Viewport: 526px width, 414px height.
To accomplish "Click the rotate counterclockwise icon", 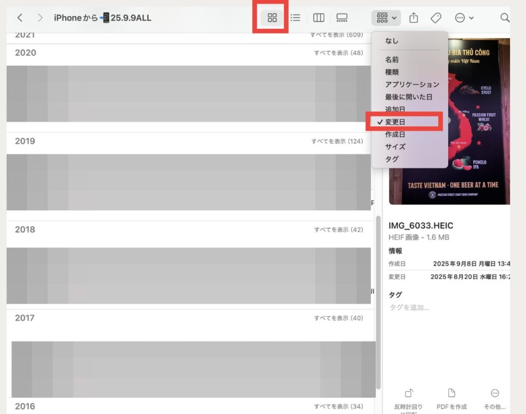I will click(409, 393).
